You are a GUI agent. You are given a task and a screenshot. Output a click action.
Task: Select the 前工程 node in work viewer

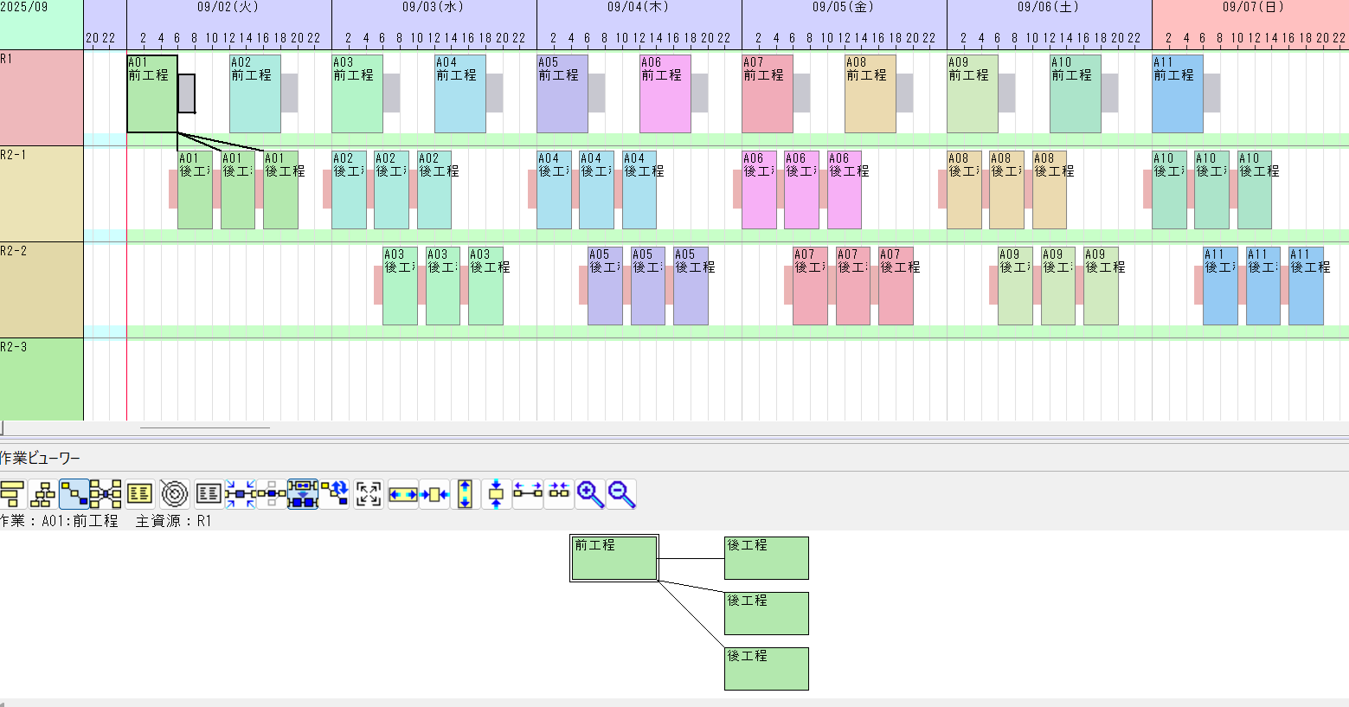click(614, 558)
